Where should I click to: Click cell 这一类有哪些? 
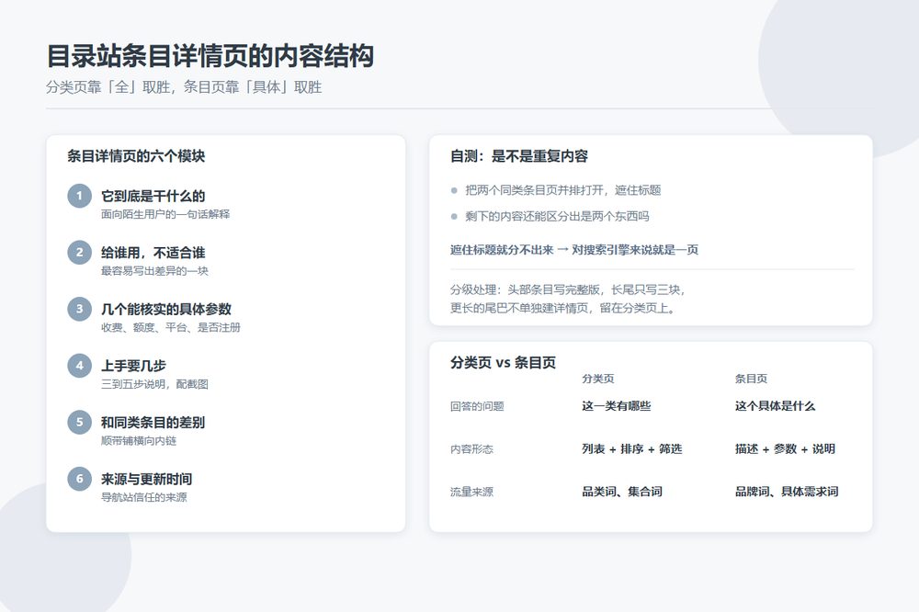pyautogui.click(x=617, y=405)
